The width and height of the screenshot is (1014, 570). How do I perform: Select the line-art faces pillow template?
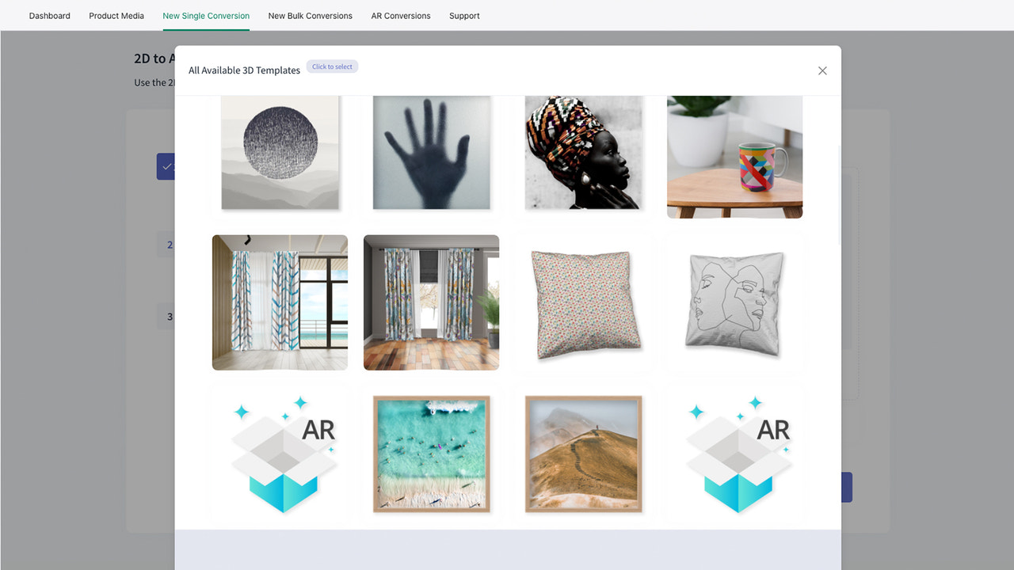coord(734,302)
